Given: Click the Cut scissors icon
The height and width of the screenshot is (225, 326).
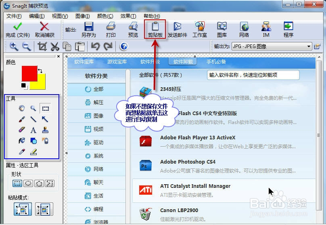Looking at the screenshot, I should click(55, 46).
